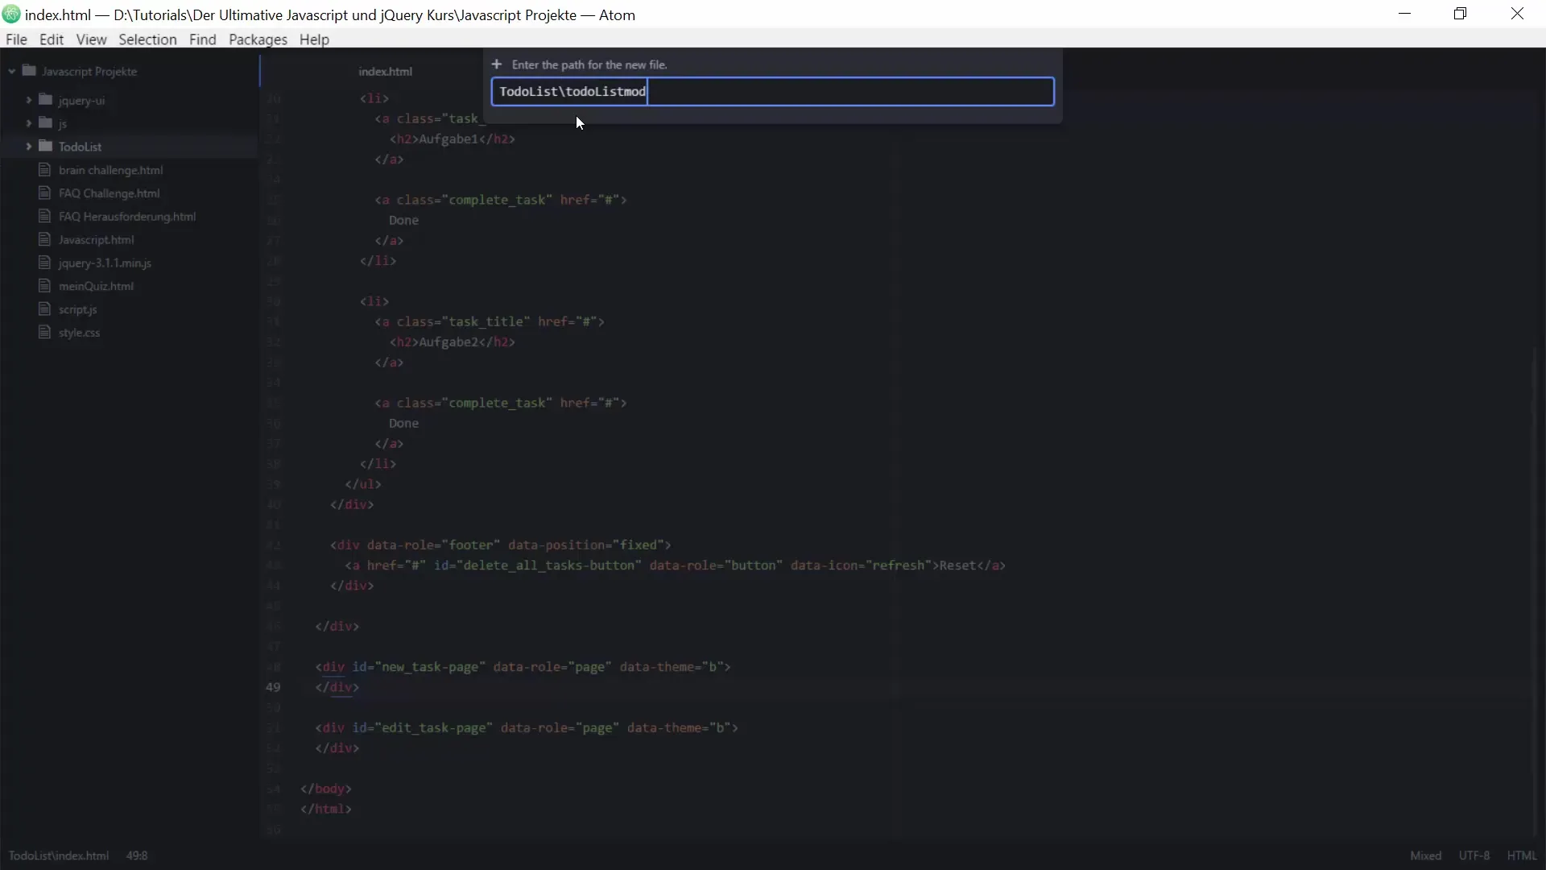Screen dimensions: 1546x870
Task: Click the Aufgabe1 heading code line
Action: coord(453,139)
